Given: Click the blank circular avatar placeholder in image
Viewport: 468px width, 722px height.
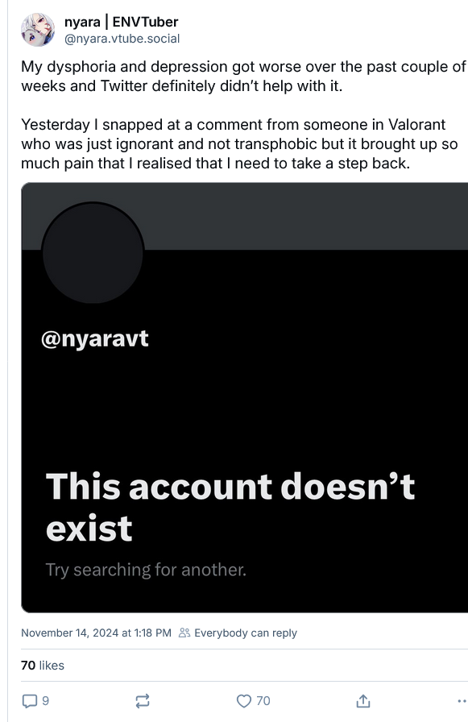Looking at the screenshot, I should [x=93, y=253].
